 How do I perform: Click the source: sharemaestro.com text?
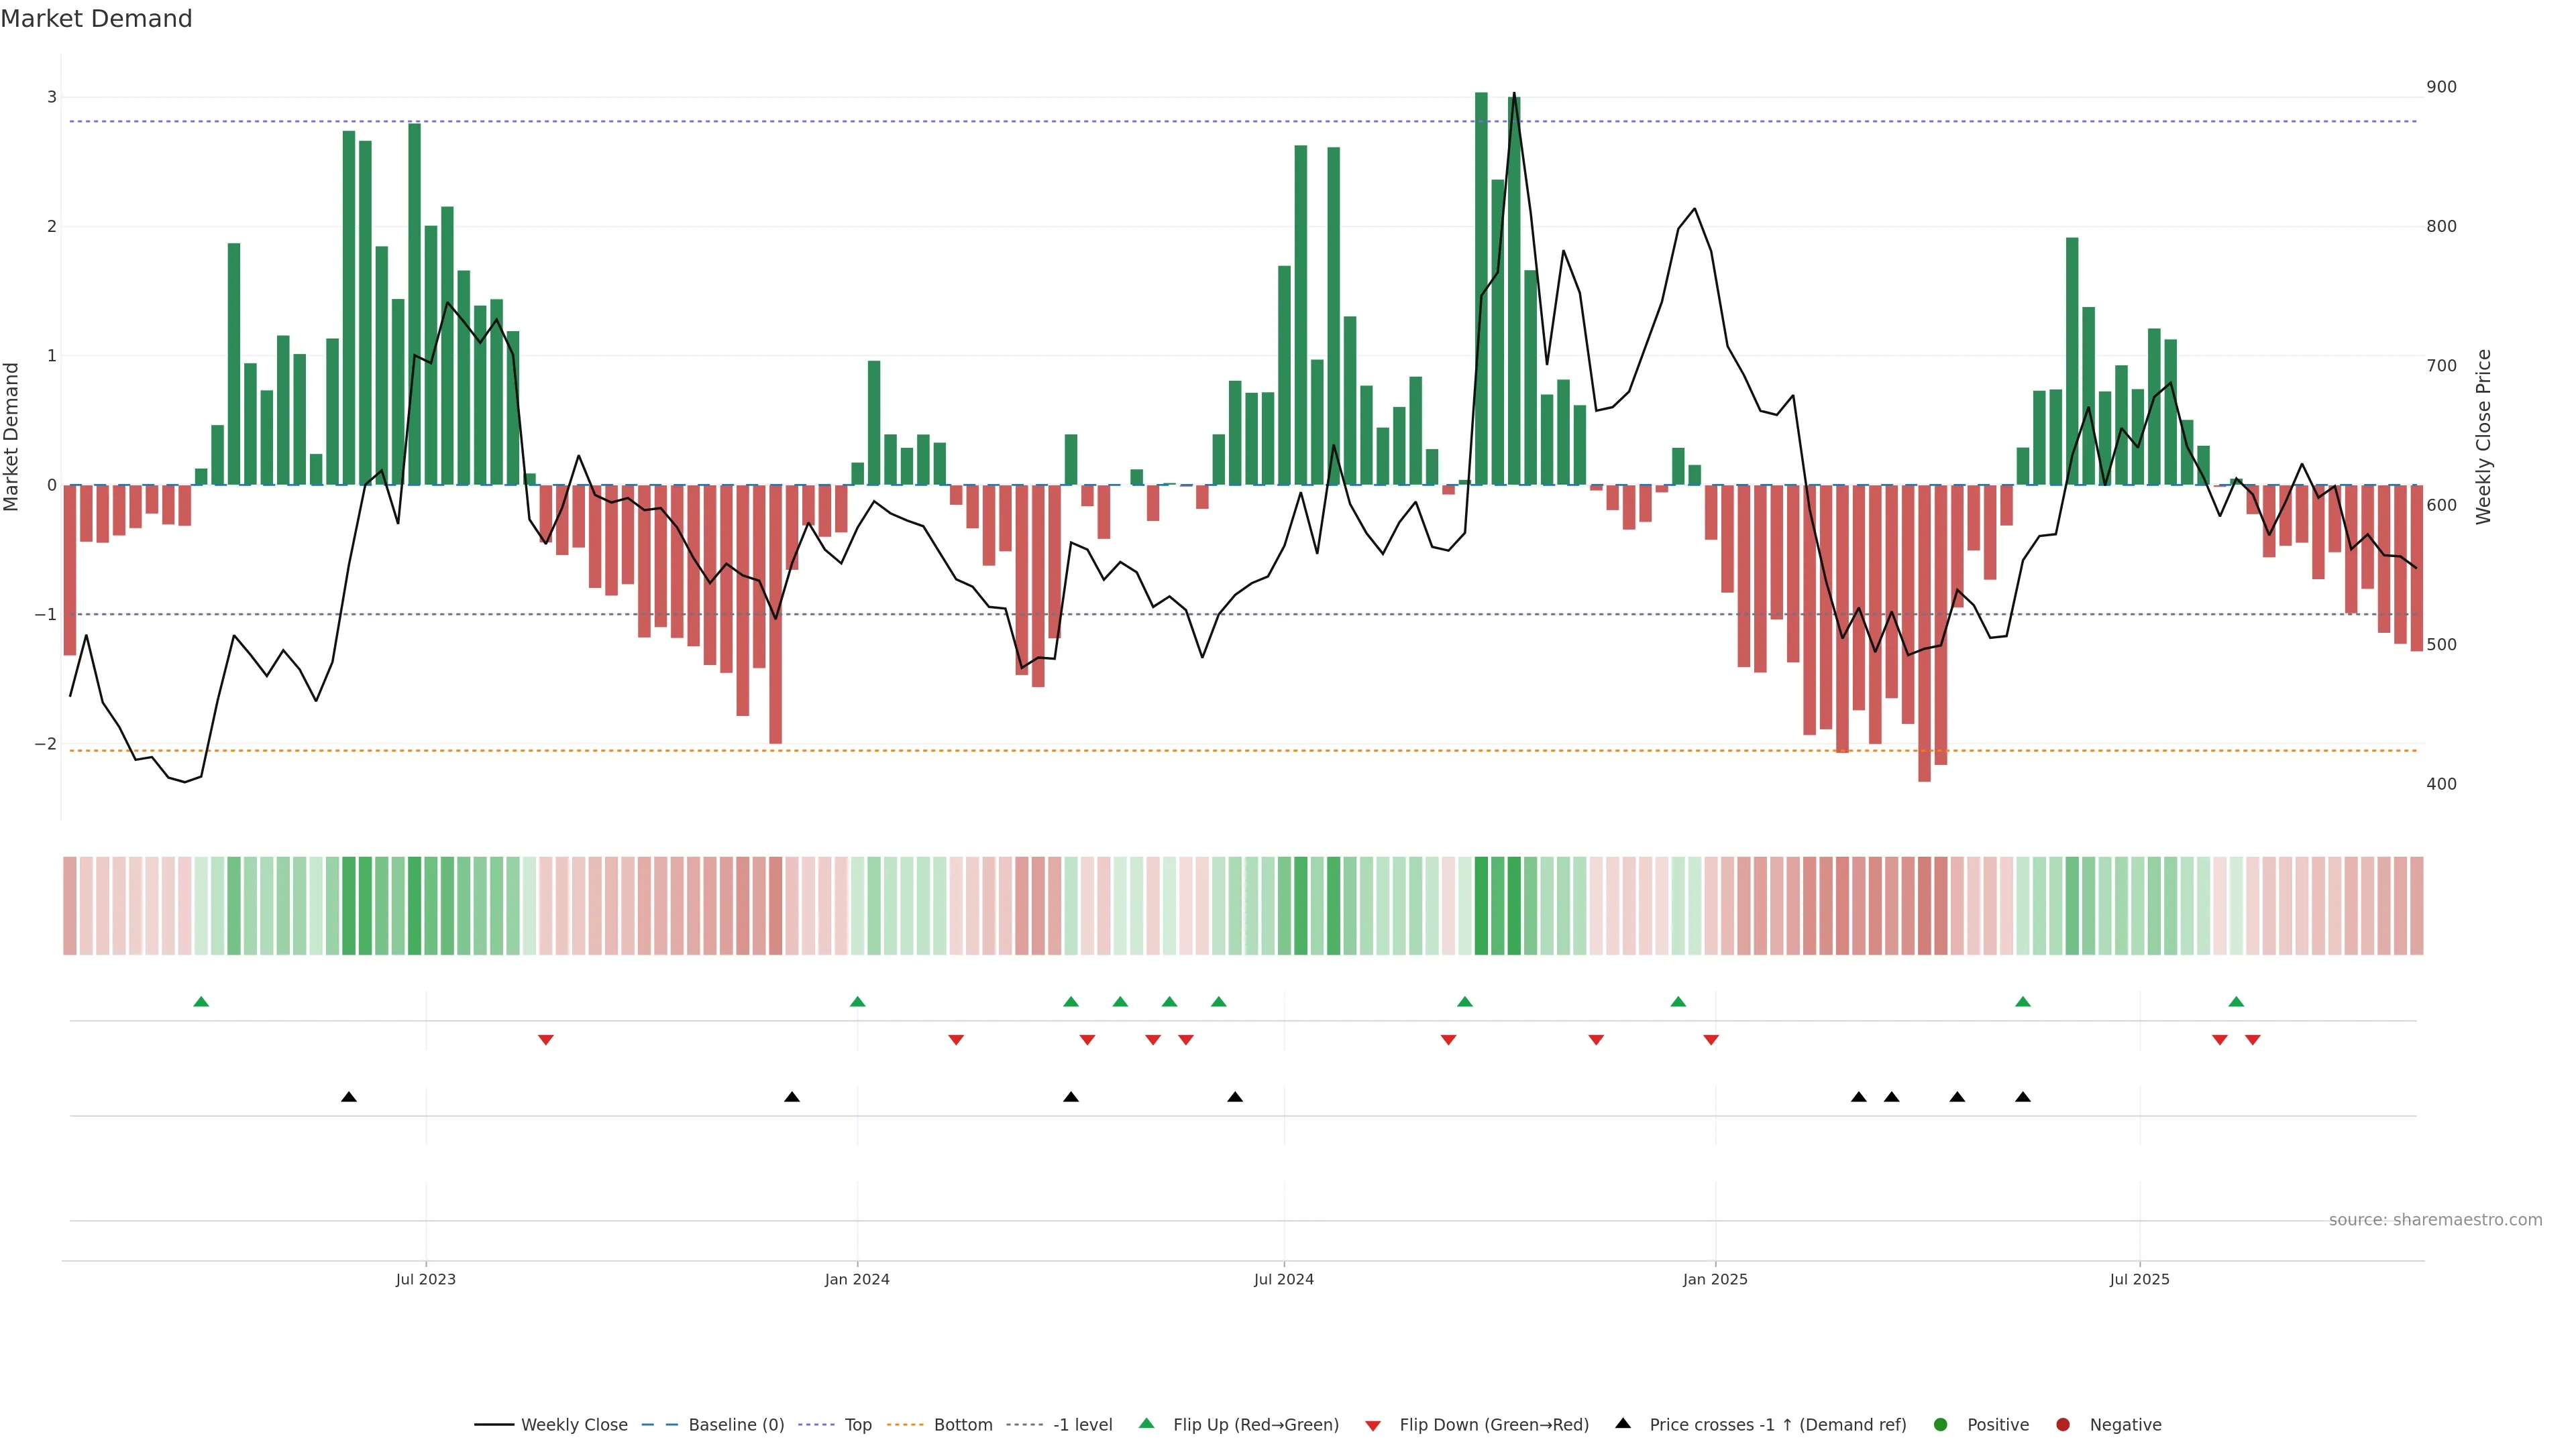pos(2435,1220)
